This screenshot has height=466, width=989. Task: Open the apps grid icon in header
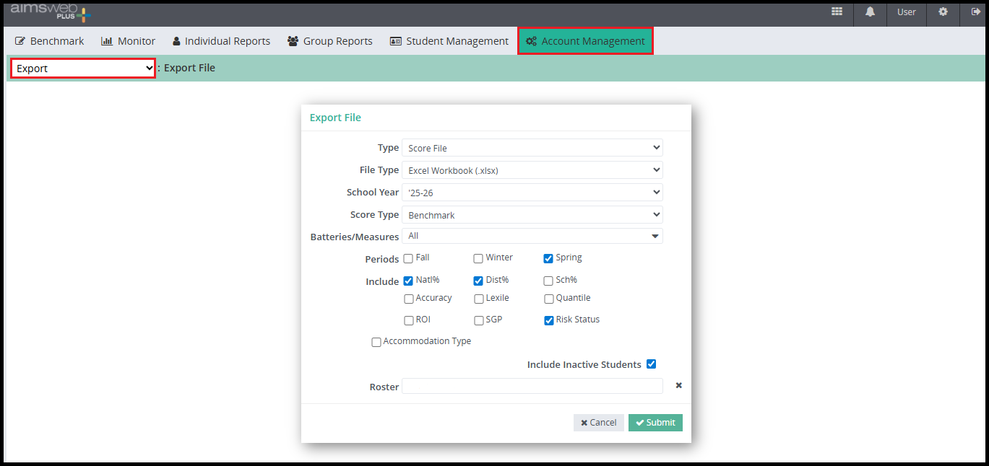[837, 12]
